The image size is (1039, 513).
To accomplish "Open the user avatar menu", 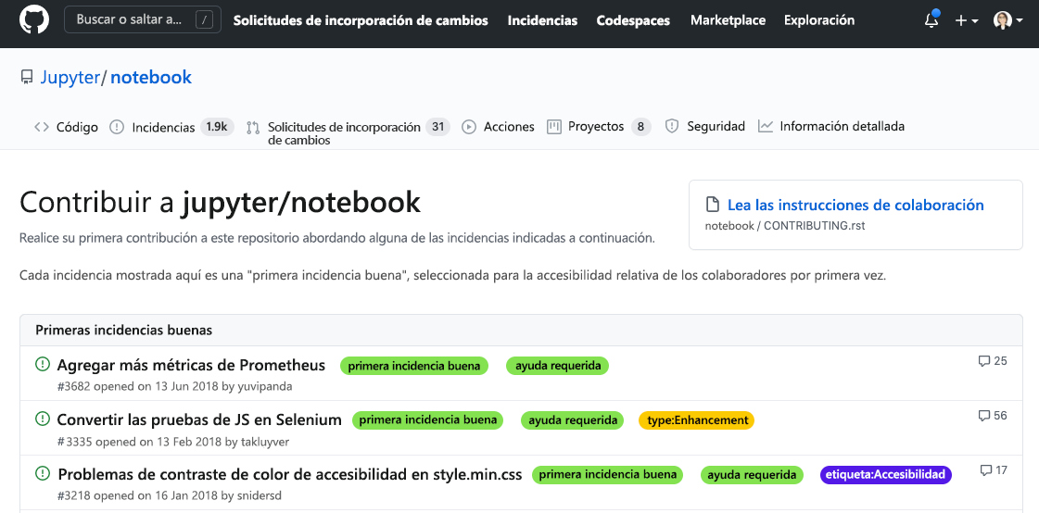I will click(x=1007, y=20).
